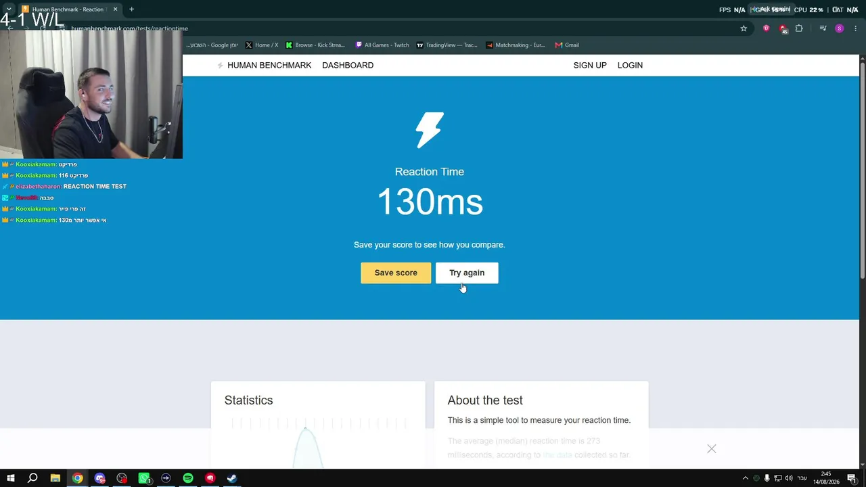This screenshot has height=487, width=866.
Task: Open the Chrome profile avatar
Action: pyautogui.click(x=840, y=28)
